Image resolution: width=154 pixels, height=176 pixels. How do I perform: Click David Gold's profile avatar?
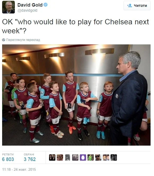(8, 7)
